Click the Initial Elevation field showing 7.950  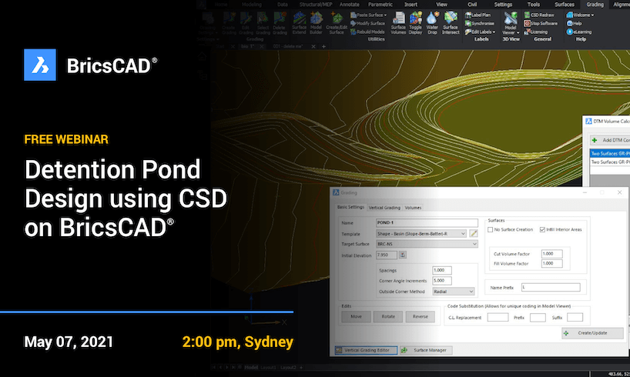click(x=386, y=255)
